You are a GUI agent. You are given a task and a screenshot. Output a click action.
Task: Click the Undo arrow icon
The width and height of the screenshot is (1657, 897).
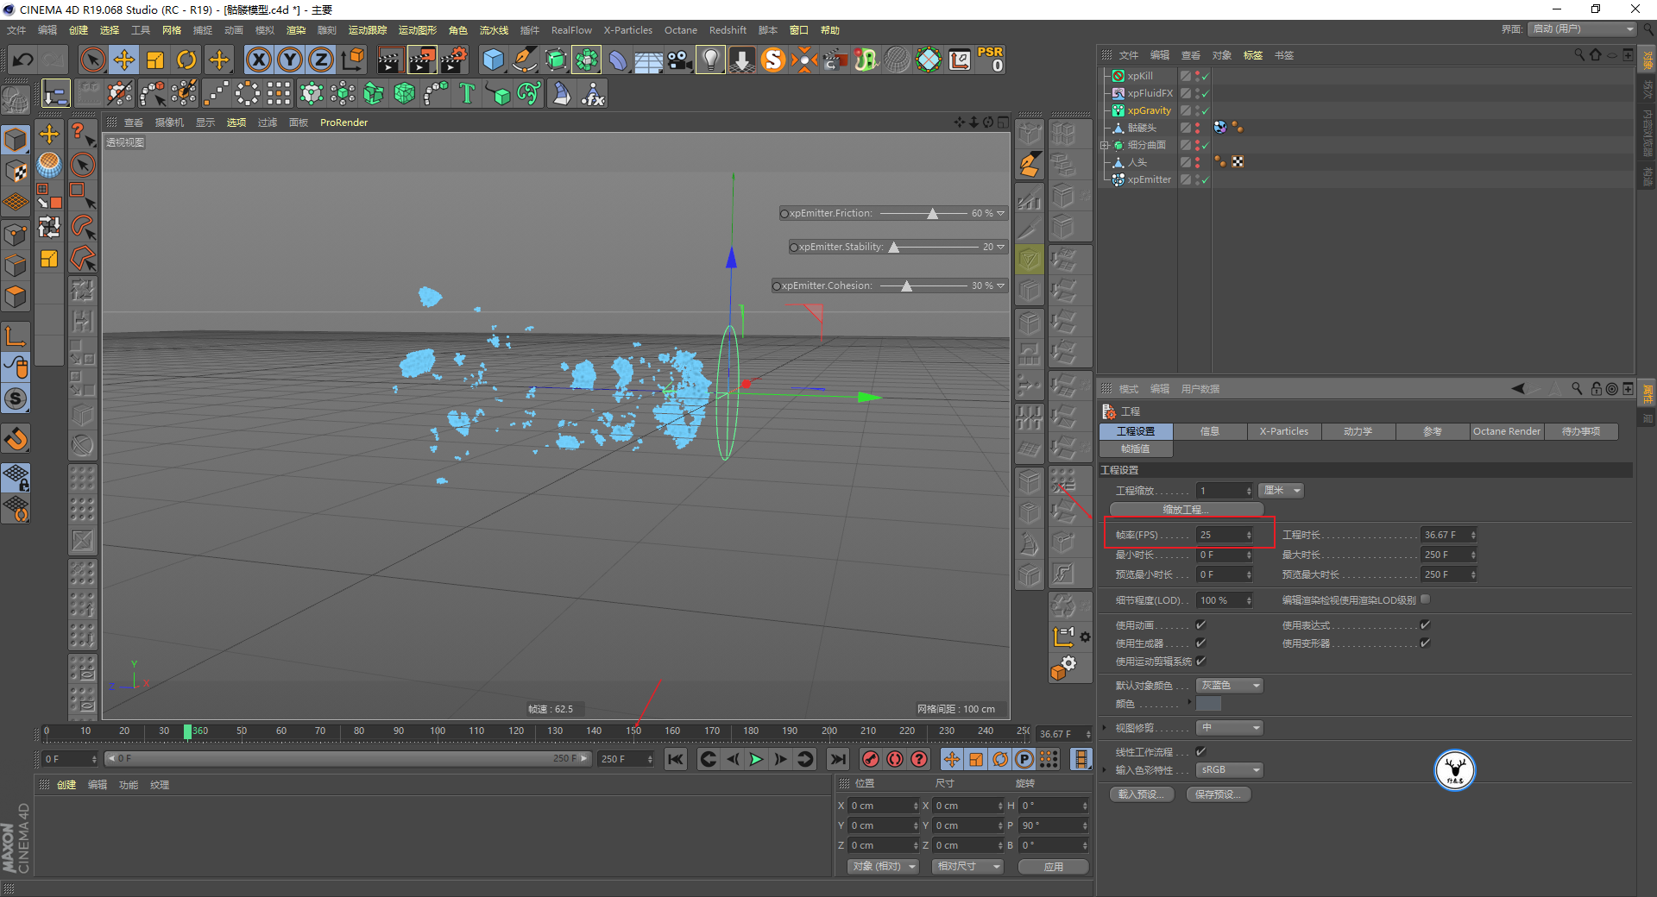point(23,60)
